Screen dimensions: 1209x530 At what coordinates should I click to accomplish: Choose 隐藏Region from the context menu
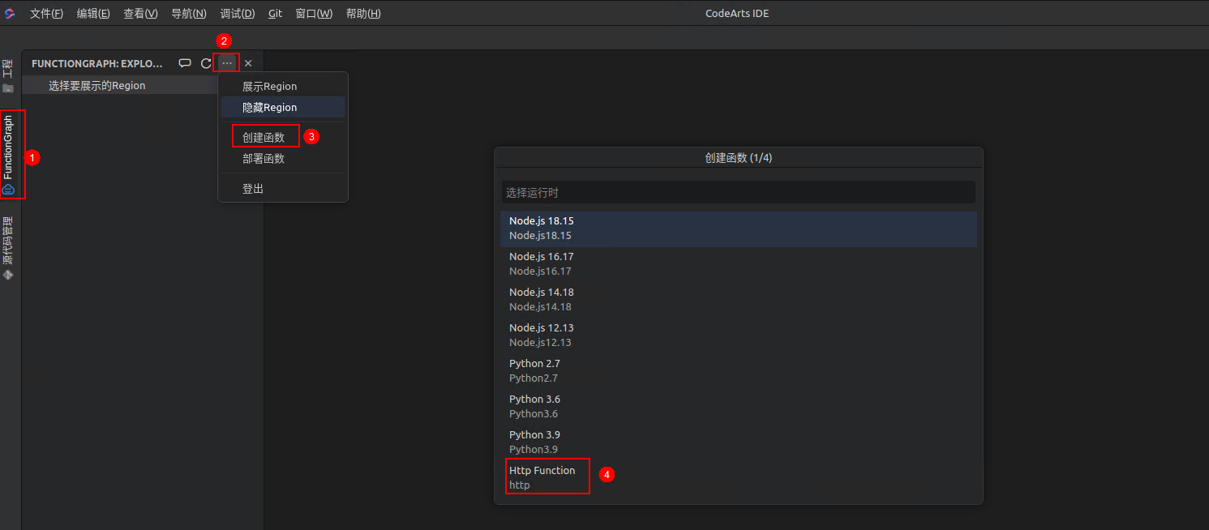click(x=283, y=107)
